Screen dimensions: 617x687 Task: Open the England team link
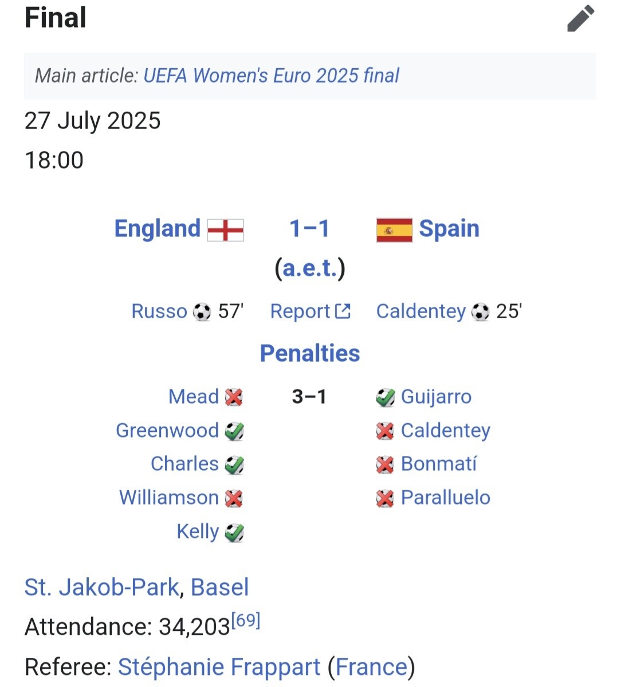[x=158, y=228]
